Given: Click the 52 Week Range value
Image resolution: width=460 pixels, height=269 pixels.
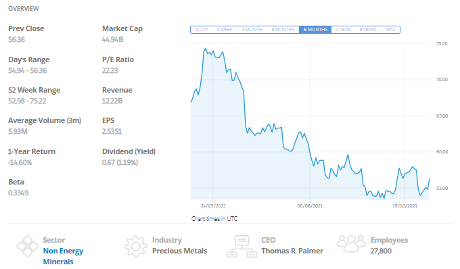Looking at the screenshot, I should pyautogui.click(x=27, y=101).
